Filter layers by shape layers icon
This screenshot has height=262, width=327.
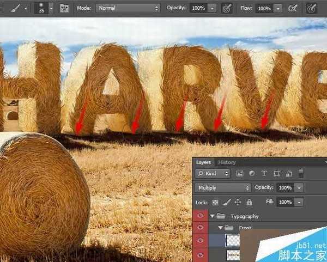(276, 174)
